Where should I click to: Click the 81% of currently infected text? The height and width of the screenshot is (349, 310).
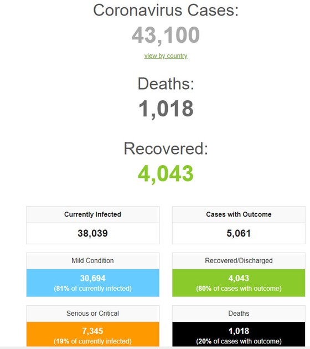(93, 289)
